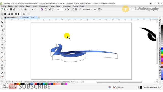
Task: Select the Zoom magnifier tool
Action: (2, 30)
